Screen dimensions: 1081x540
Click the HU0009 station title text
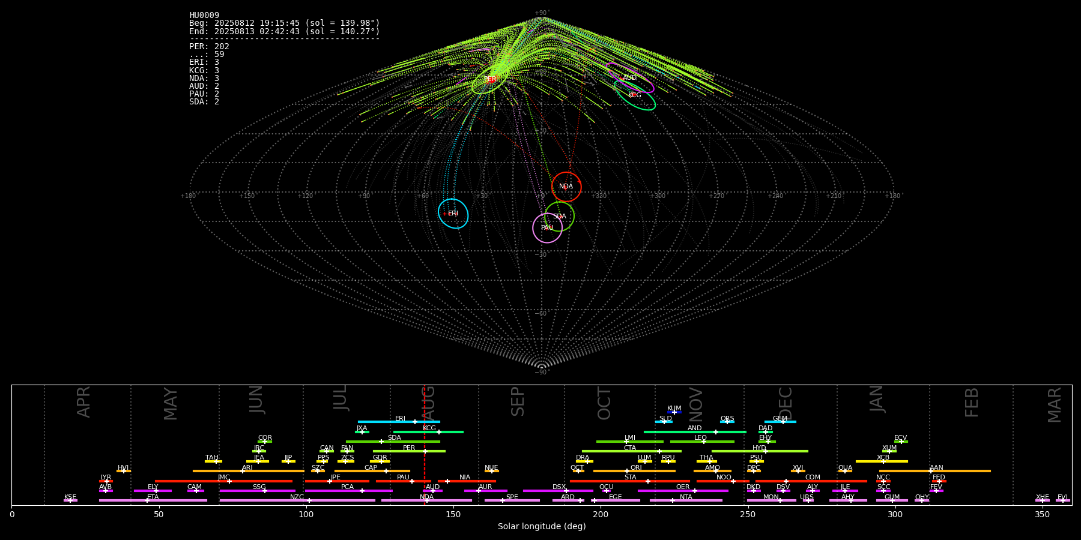[x=204, y=16]
